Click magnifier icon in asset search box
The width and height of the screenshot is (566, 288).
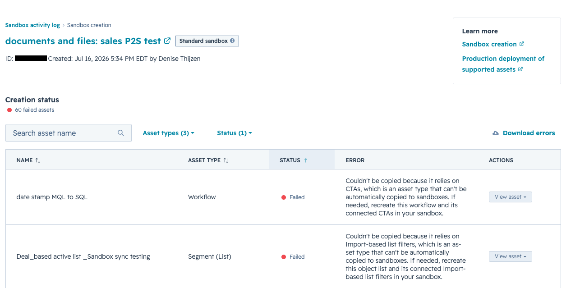pos(121,133)
